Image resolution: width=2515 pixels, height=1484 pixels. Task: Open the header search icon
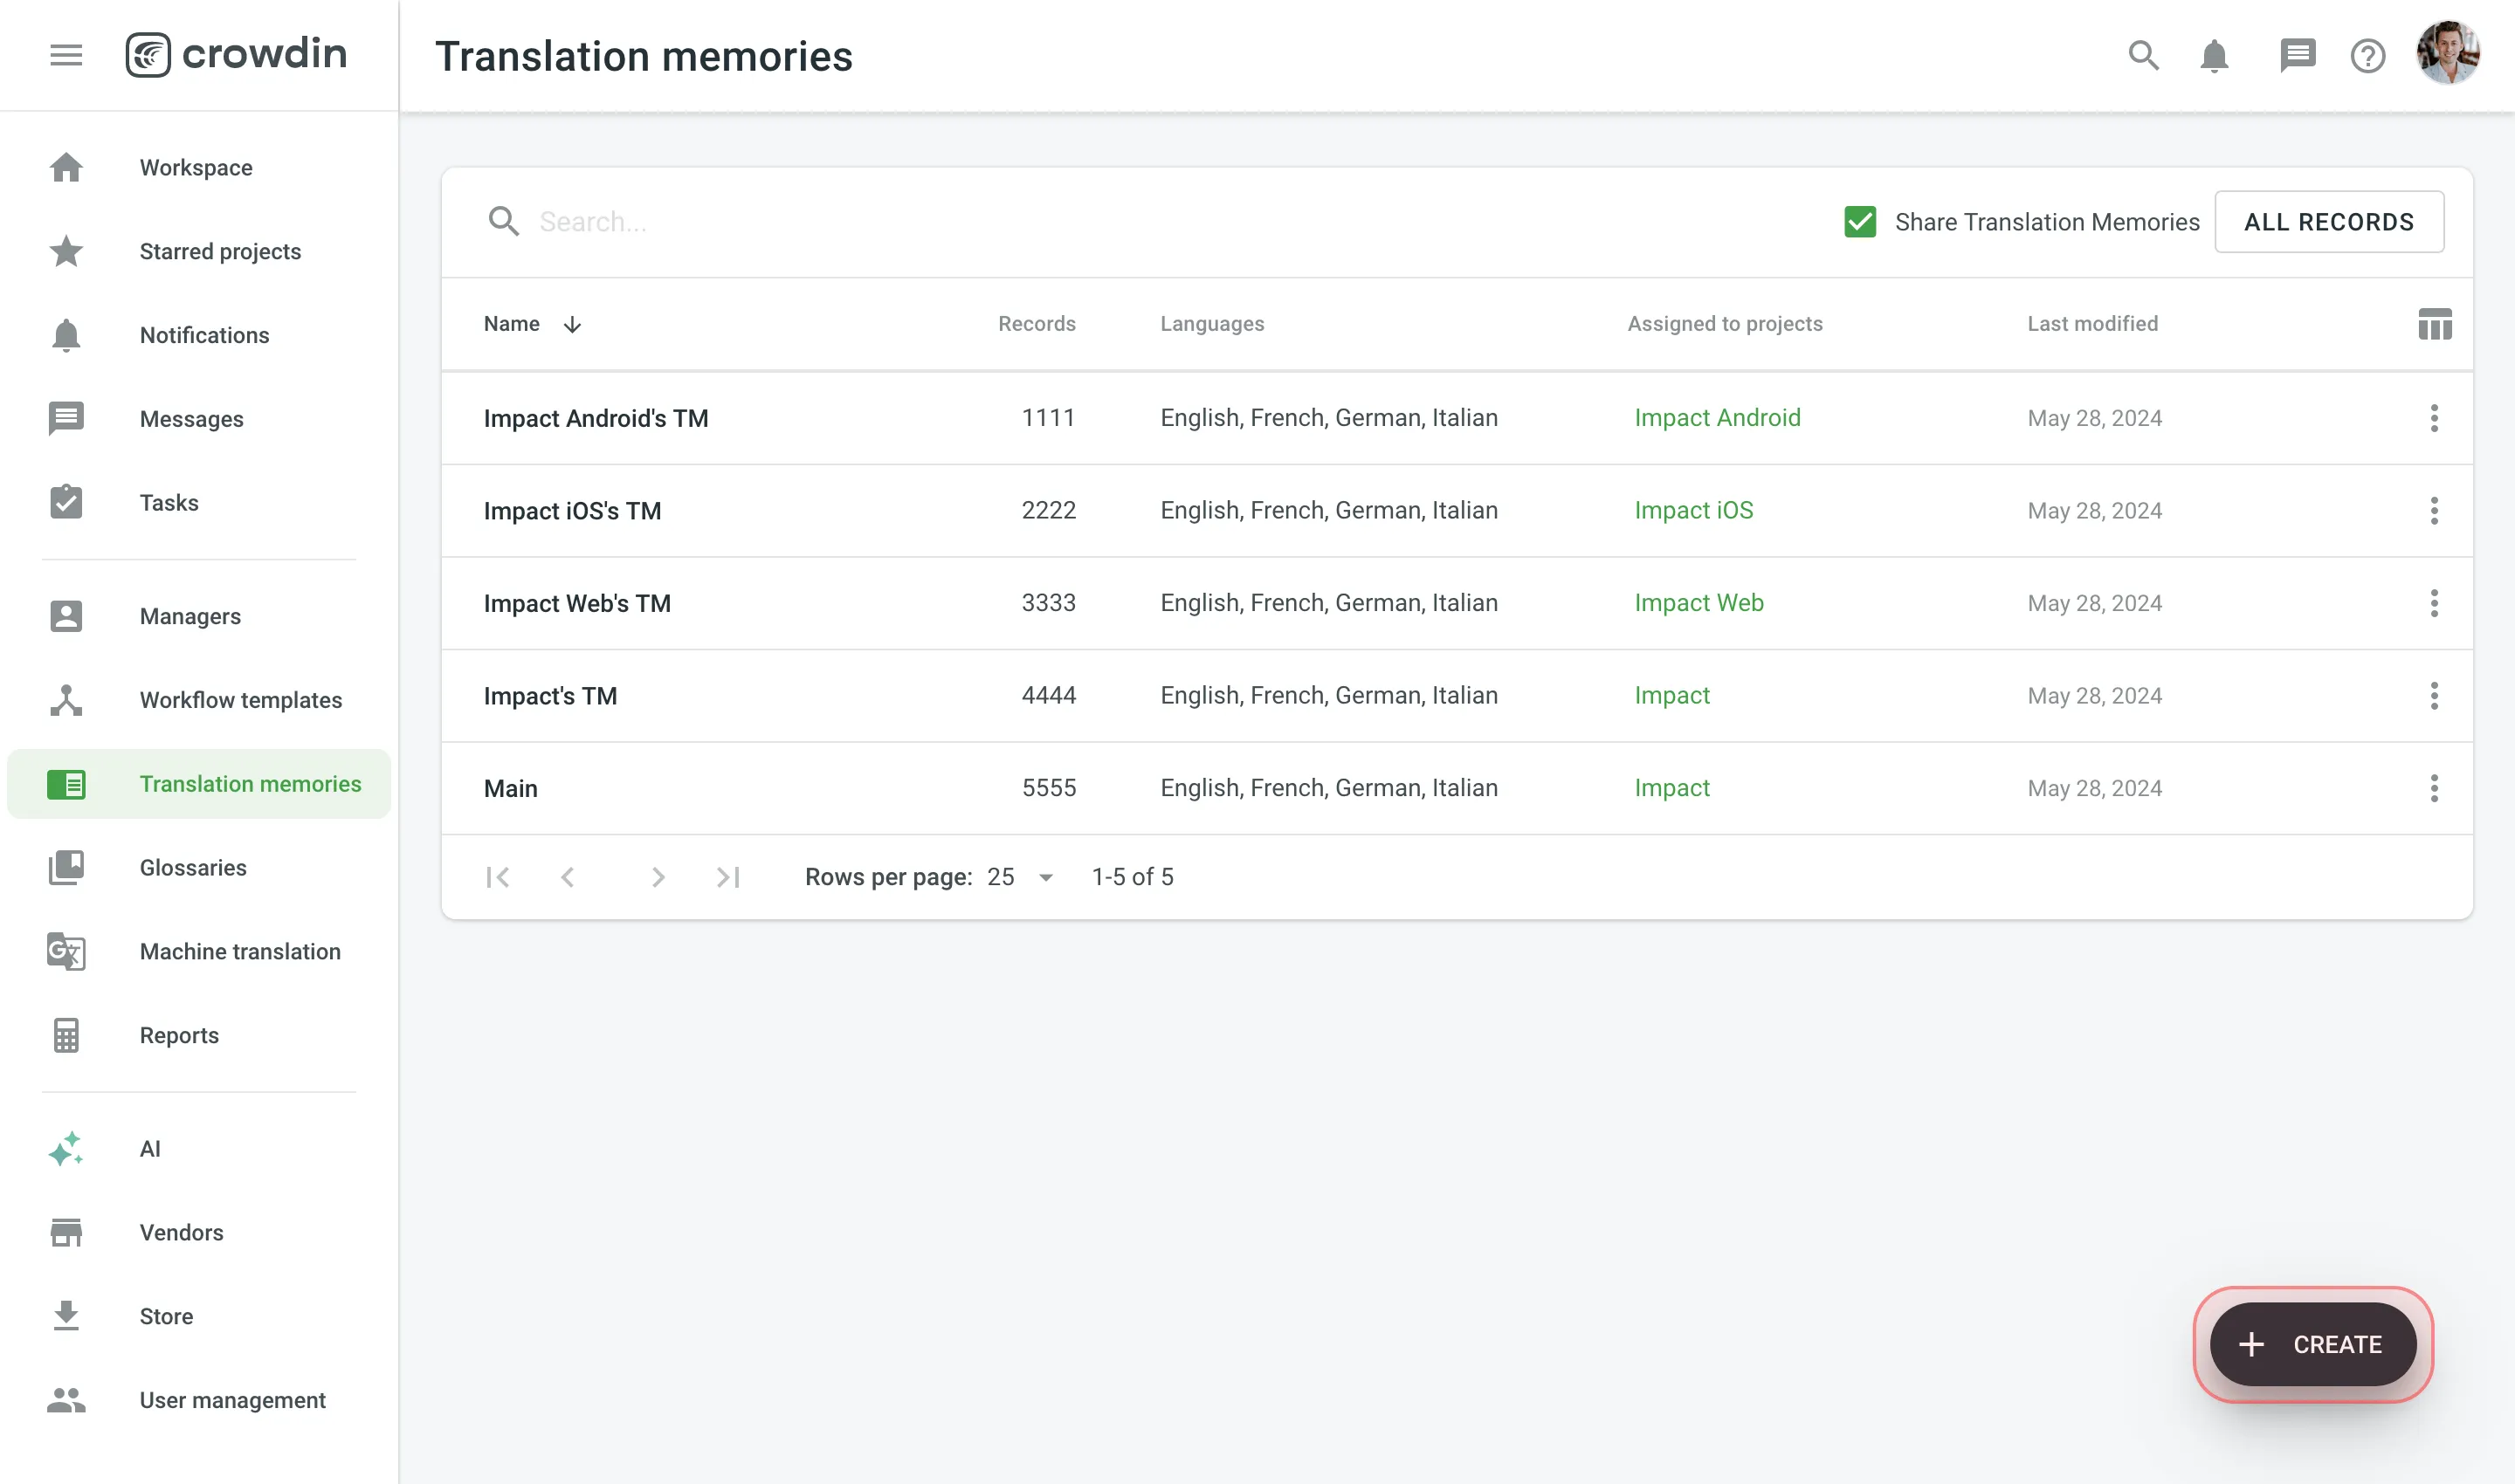(2143, 55)
